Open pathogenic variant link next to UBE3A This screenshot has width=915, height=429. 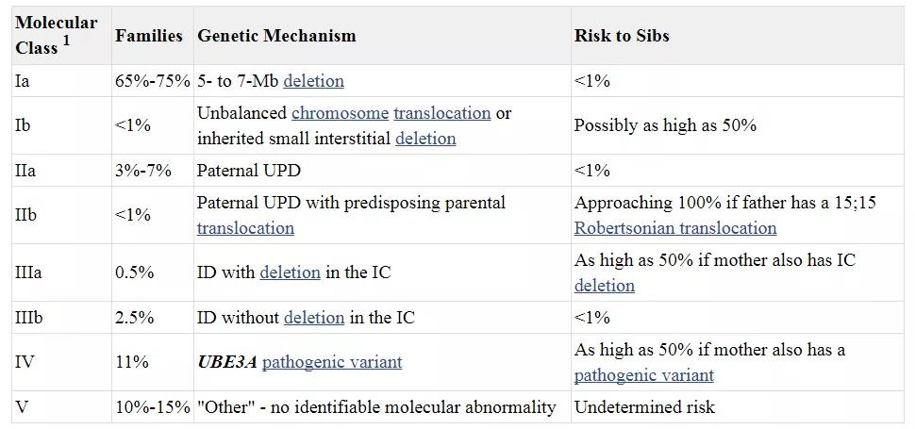332,362
